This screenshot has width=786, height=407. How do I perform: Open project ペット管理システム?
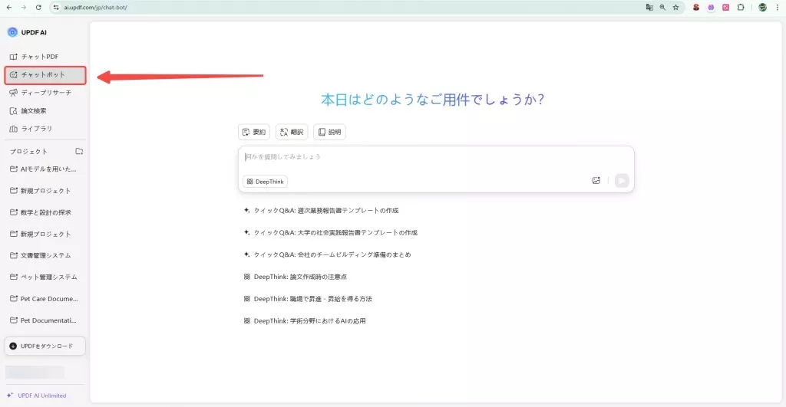coord(45,277)
